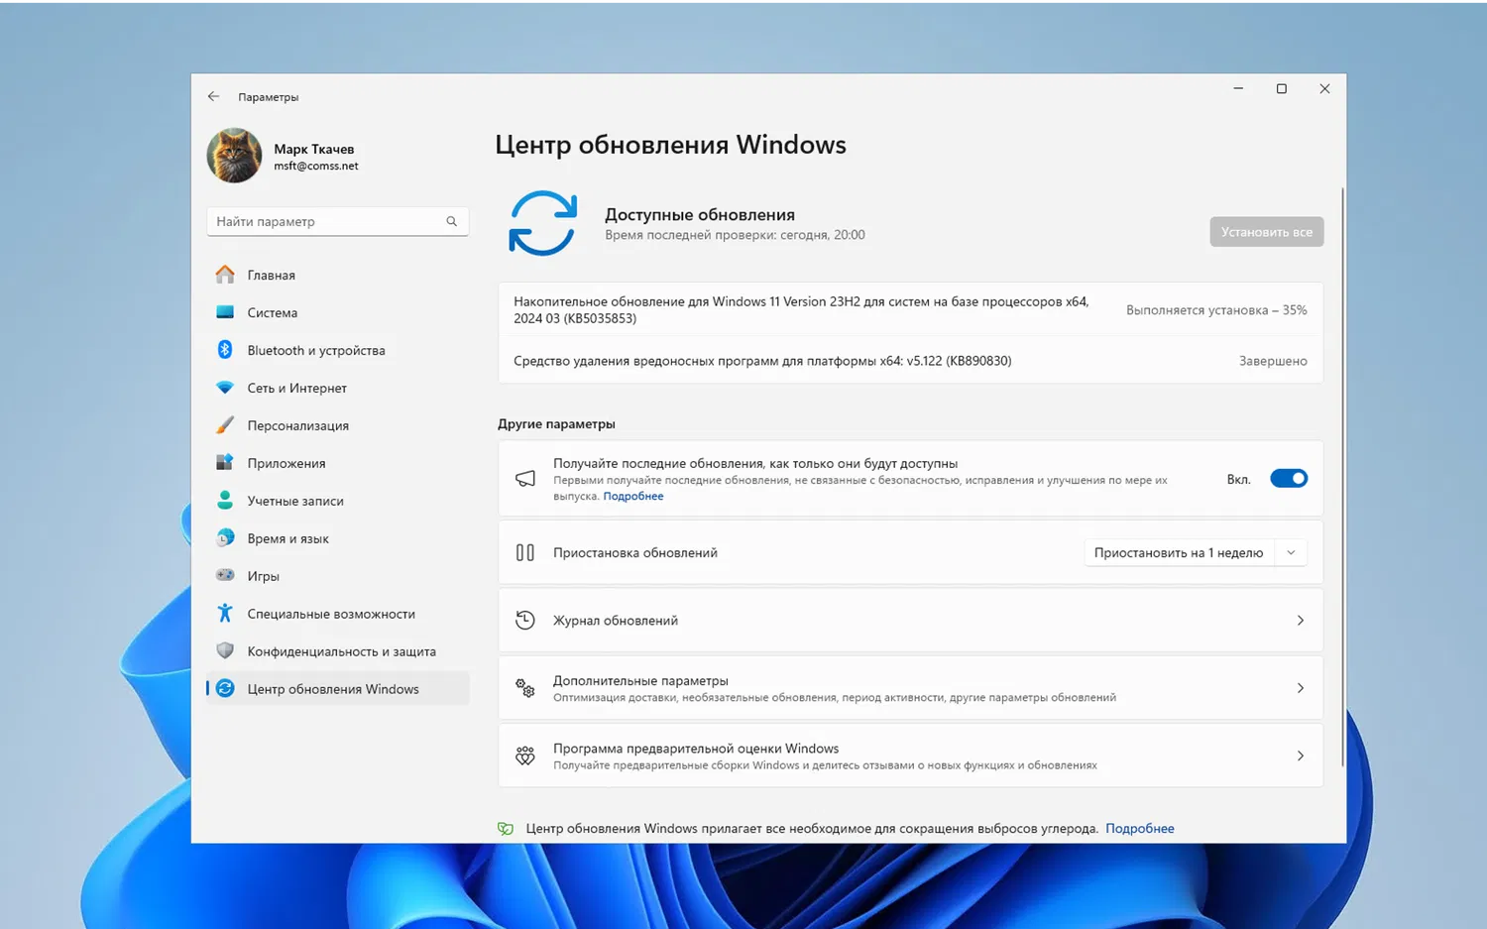
Task: Go to Система settings section
Action: tap(337, 312)
